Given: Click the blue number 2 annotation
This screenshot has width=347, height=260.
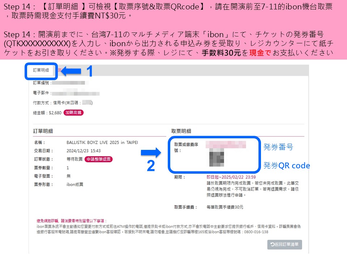Looking at the screenshot, I should (x=151, y=166).
